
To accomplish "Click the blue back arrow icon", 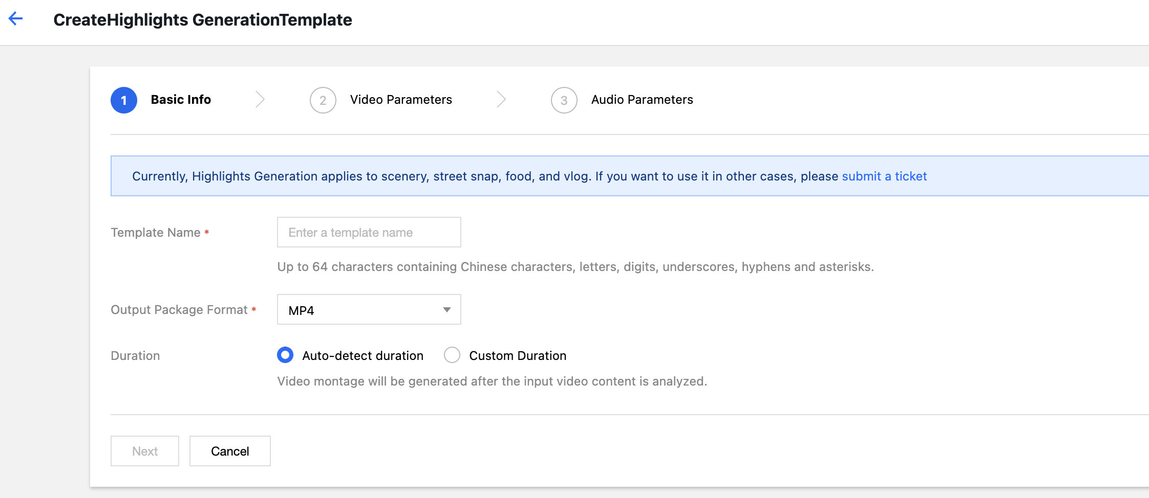I will [x=16, y=19].
